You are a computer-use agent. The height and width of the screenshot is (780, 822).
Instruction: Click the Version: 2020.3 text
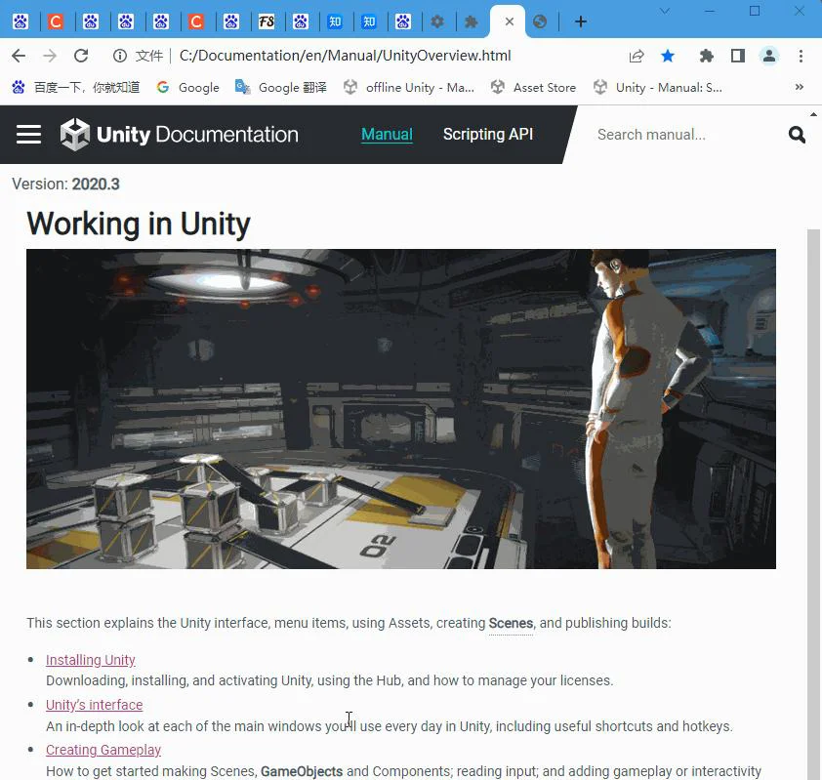click(65, 184)
